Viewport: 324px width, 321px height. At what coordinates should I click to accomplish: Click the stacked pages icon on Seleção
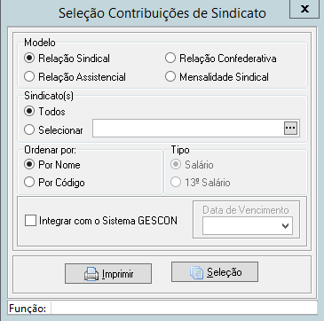point(196,272)
